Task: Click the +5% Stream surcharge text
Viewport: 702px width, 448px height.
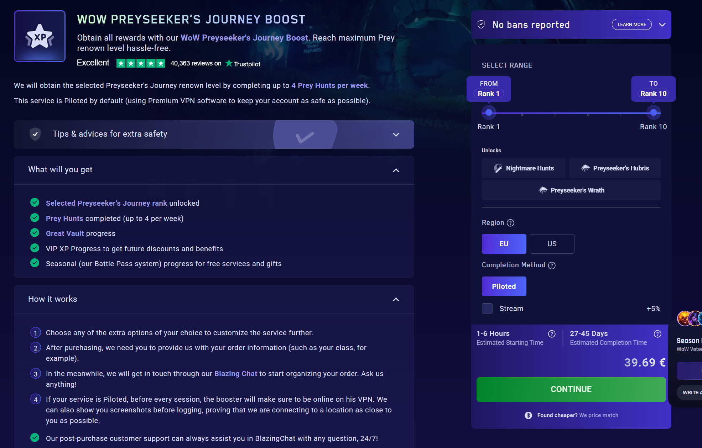Action: pyautogui.click(x=653, y=309)
